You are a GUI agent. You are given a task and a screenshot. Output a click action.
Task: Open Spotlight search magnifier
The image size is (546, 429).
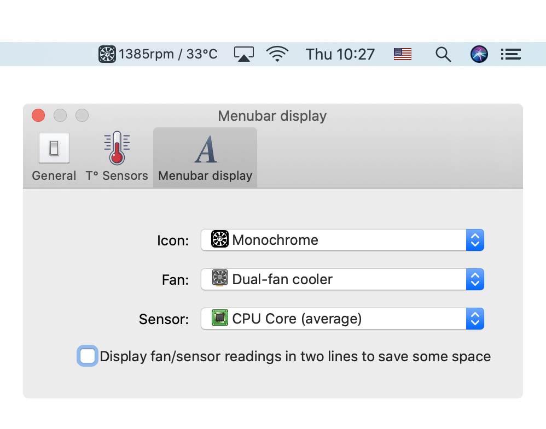[443, 54]
